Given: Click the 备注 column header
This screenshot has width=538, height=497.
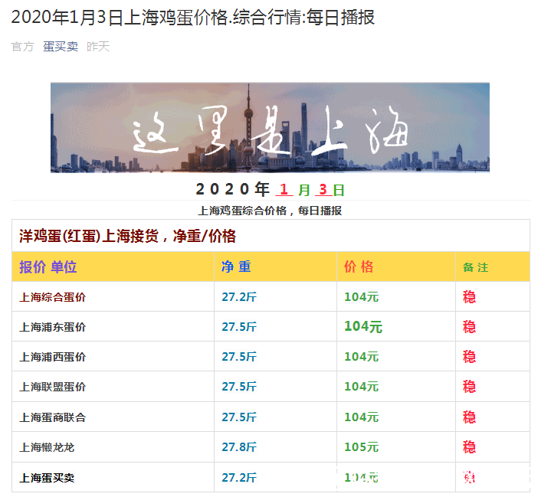Looking at the screenshot, I should click(x=475, y=268).
